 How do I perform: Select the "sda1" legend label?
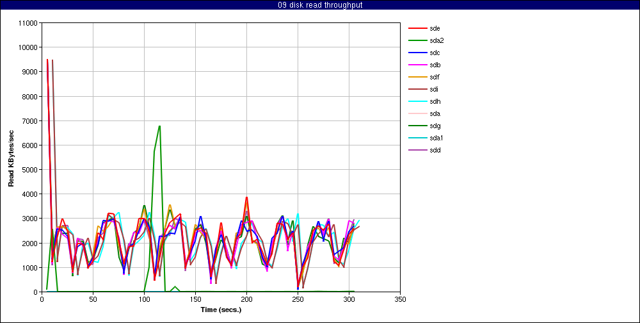(436, 138)
